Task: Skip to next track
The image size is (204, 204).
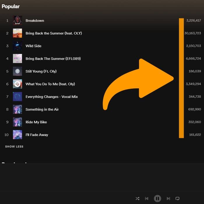Action: 168,198
